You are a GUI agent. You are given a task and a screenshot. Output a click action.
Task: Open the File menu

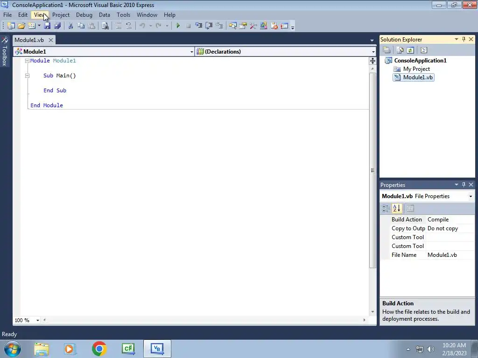coord(7,15)
